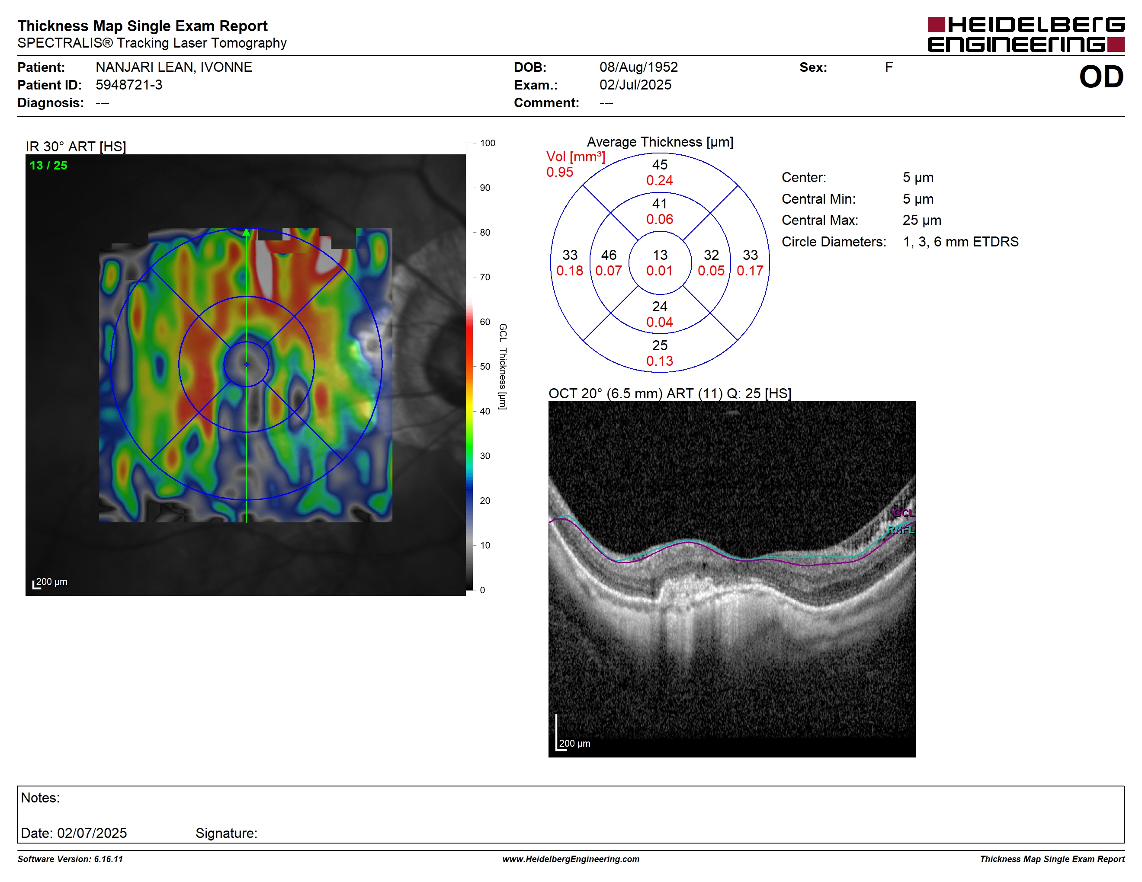The width and height of the screenshot is (1142, 882).
Task: Click the thickness map overlay on fundus image
Action: 246,375
